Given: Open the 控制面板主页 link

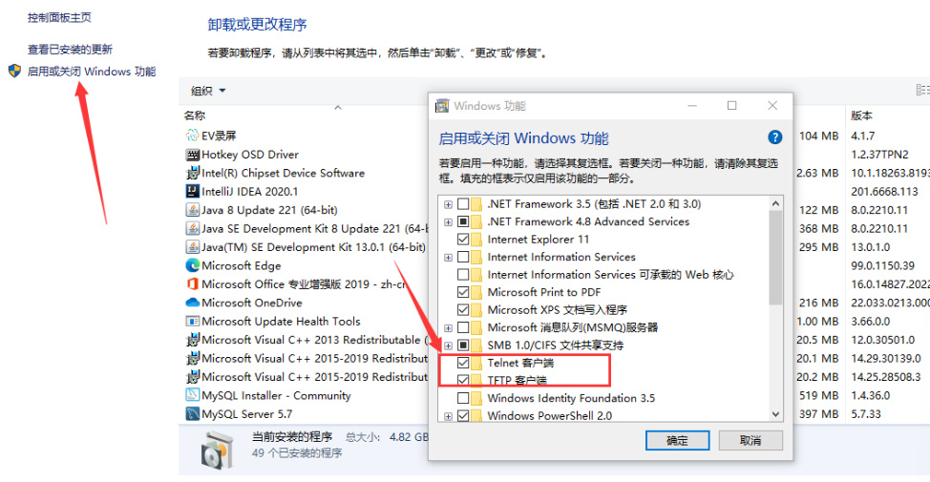Looking at the screenshot, I should pos(59,18).
